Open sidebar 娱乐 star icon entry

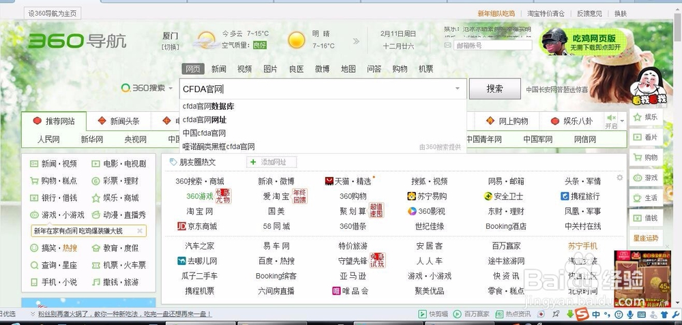[646, 117]
